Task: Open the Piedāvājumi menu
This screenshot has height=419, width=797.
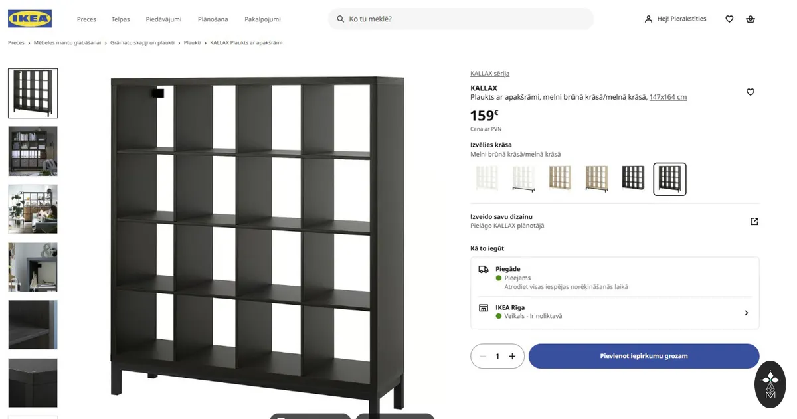Action: tap(163, 19)
